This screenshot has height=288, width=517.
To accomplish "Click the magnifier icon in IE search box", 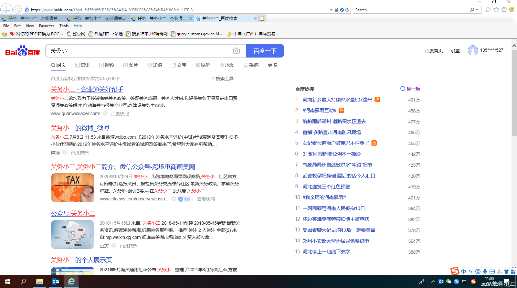I will point(472,10).
